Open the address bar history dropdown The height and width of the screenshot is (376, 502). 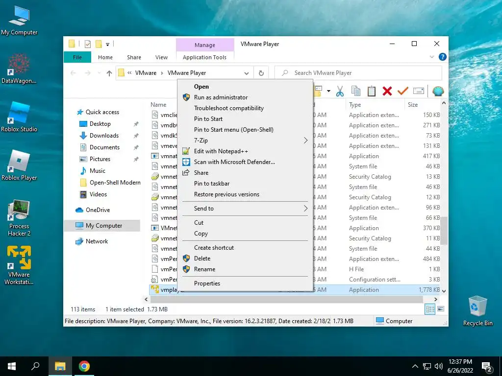coord(246,73)
